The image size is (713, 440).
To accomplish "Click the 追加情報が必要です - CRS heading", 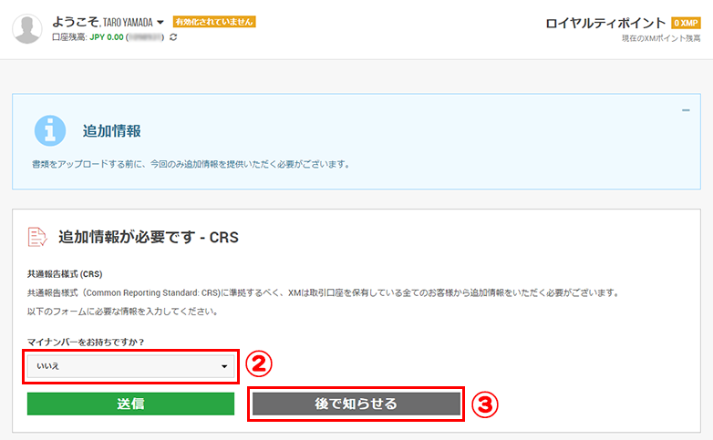I will pyautogui.click(x=149, y=237).
